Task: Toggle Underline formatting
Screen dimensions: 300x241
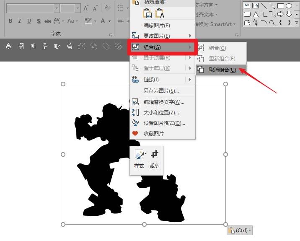Action: tap(29, 21)
